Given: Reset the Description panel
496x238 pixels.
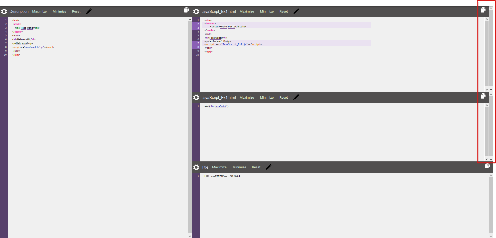Looking at the screenshot, I should click(x=76, y=12).
